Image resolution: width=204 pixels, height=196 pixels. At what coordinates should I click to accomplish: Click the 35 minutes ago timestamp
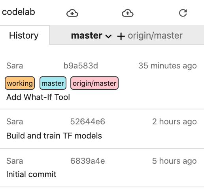coord(168,66)
